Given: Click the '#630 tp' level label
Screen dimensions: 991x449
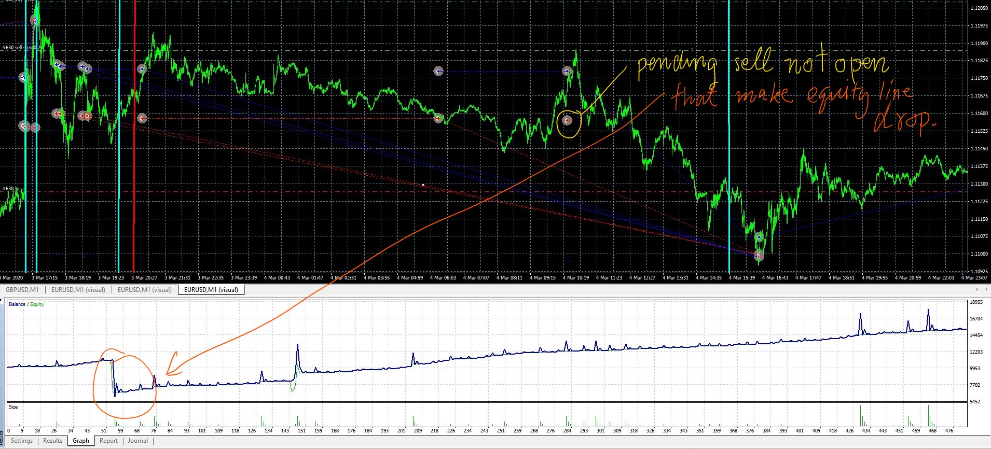Looking at the screenshot, I should click(x=10, y=189).
